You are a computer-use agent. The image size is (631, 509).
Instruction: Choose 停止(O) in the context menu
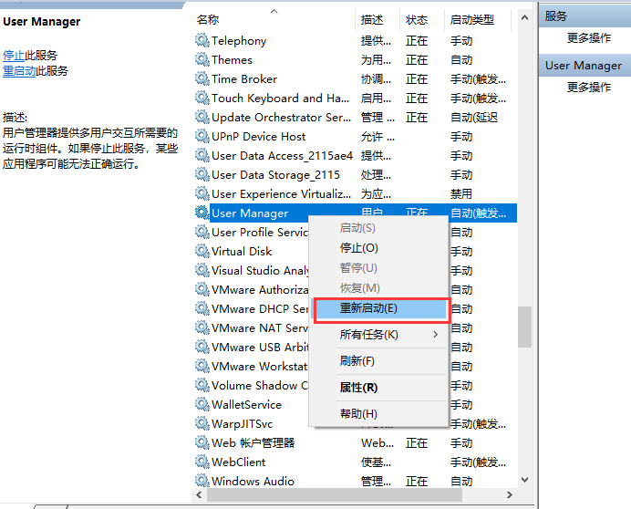pos(378,248)
